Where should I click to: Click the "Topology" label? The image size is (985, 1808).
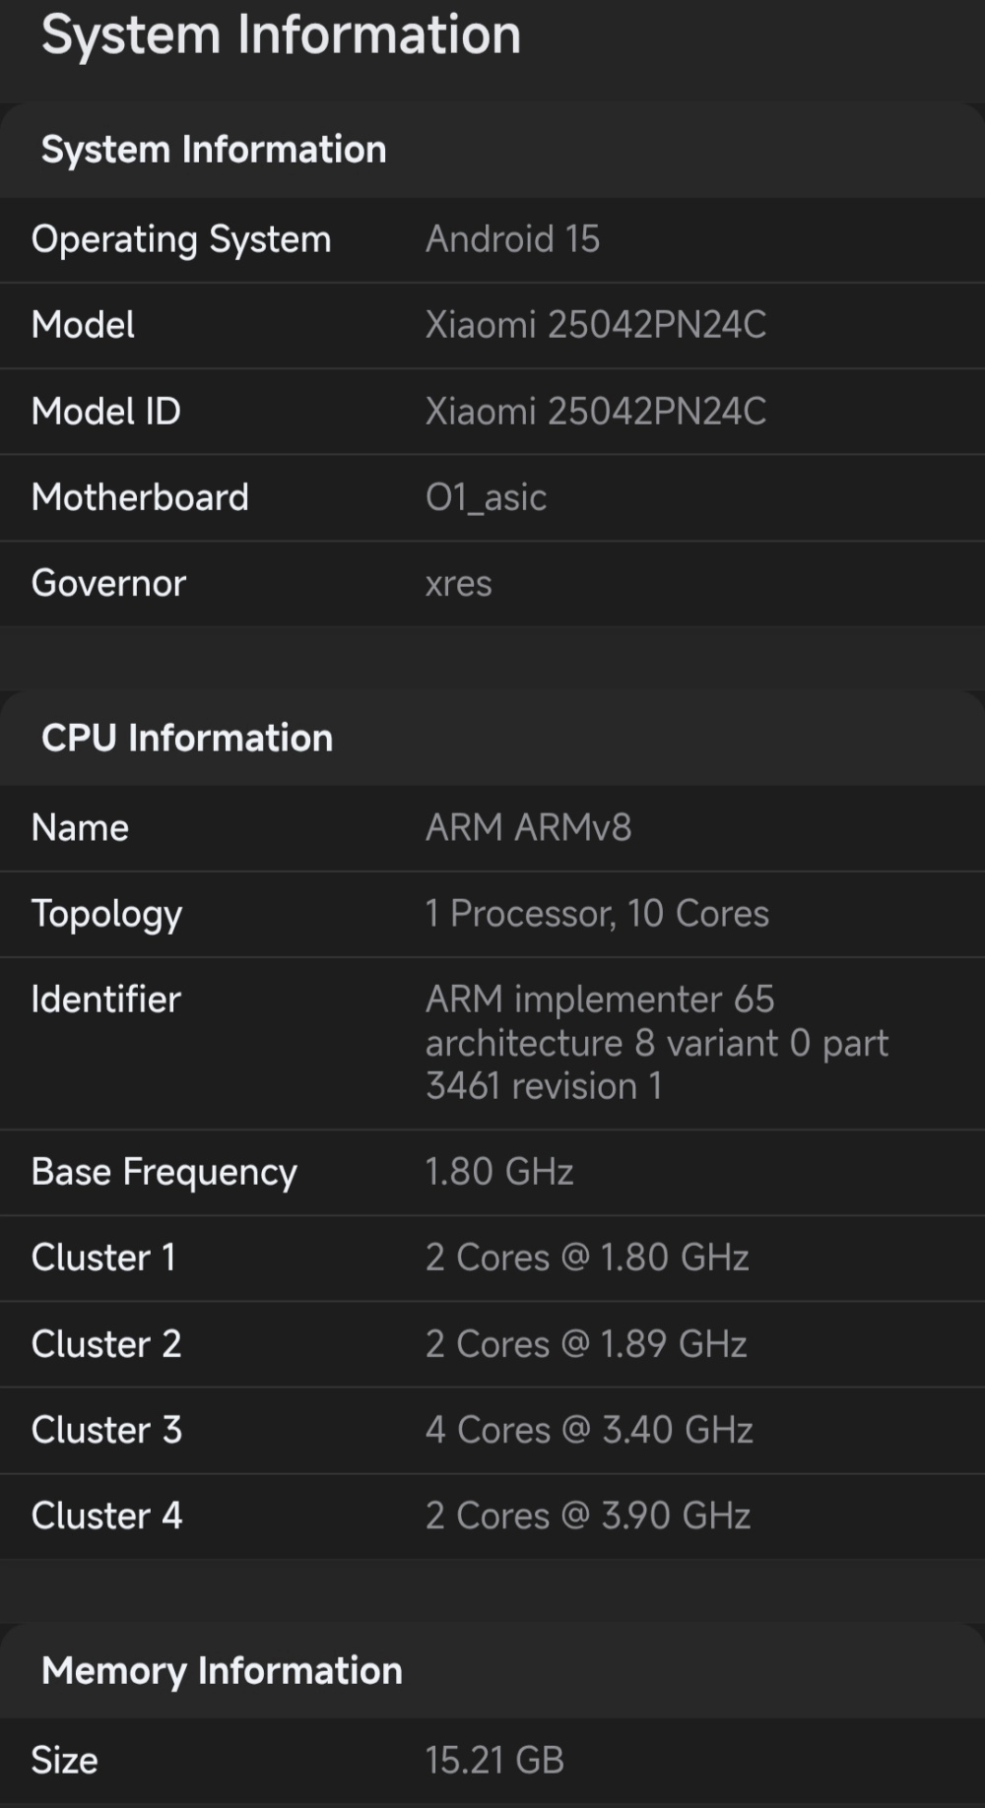coord(106,915)
